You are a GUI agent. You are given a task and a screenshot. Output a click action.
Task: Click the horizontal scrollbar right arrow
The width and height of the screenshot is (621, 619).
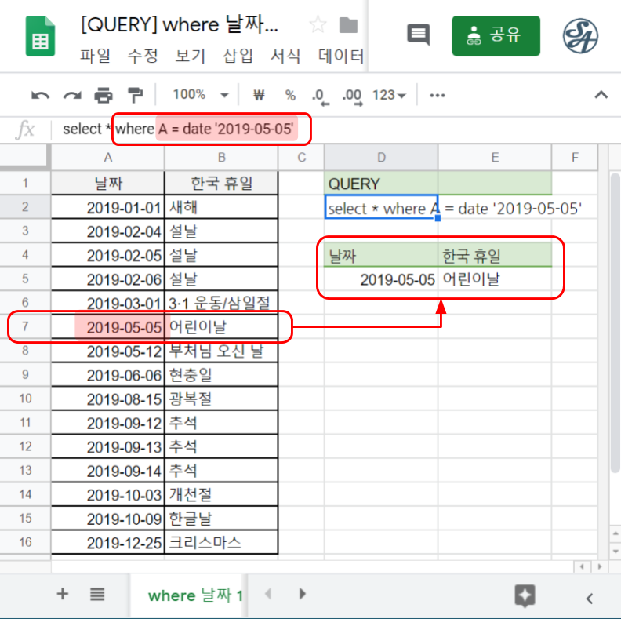pyautogui.click(x=600, y=566)
